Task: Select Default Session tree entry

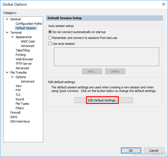Action: 26,28
